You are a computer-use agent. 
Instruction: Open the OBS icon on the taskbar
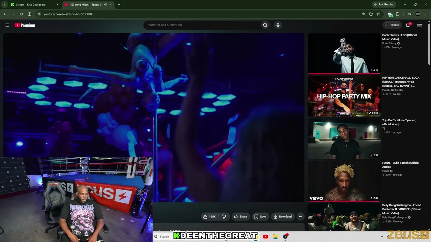[286, 237]
